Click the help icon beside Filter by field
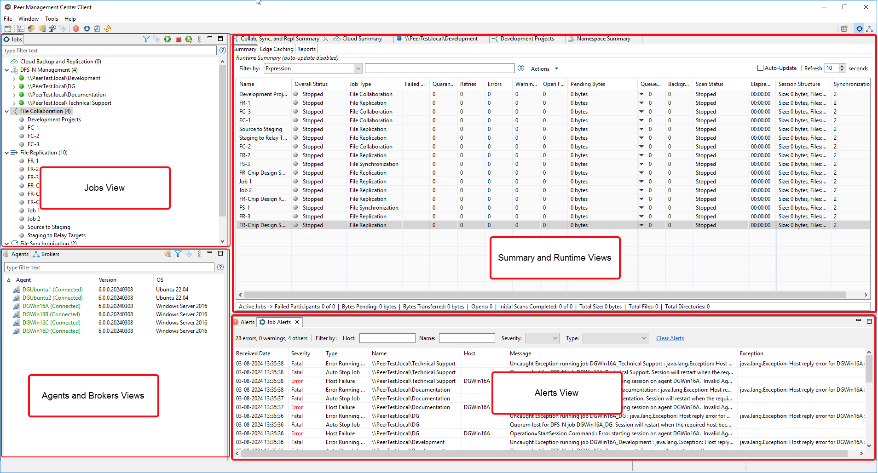 (x=521, y=68)
